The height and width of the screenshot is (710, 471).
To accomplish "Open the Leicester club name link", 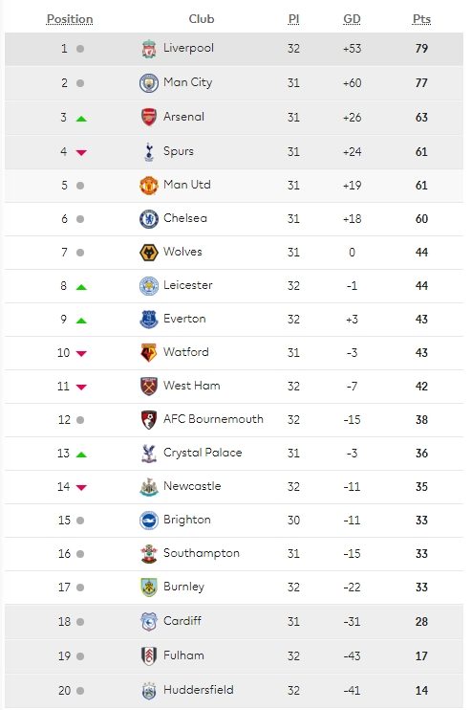I will pos(187,285).
